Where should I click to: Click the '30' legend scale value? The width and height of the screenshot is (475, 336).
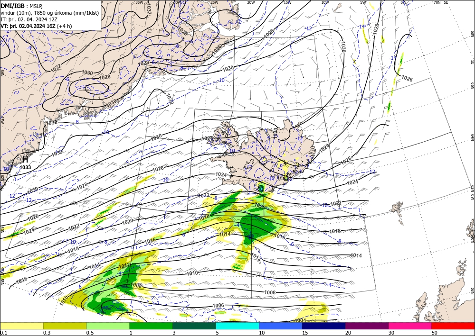click(391, 333)
